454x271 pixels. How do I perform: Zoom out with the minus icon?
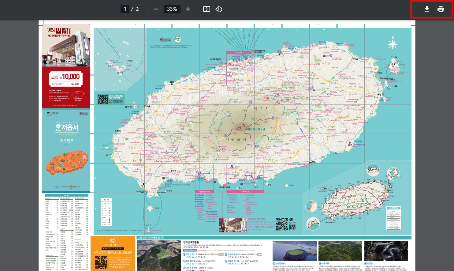[156, 9]
